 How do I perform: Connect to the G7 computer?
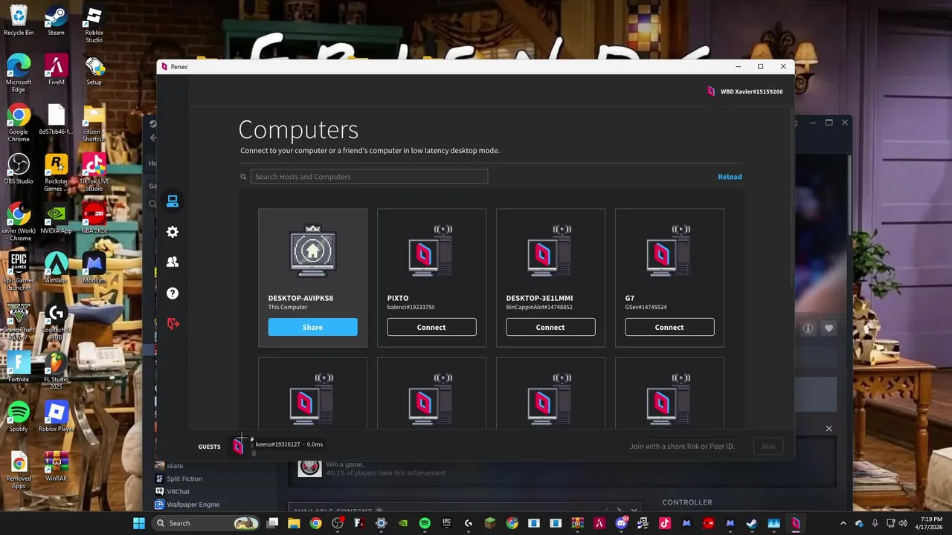pos(669,327)
